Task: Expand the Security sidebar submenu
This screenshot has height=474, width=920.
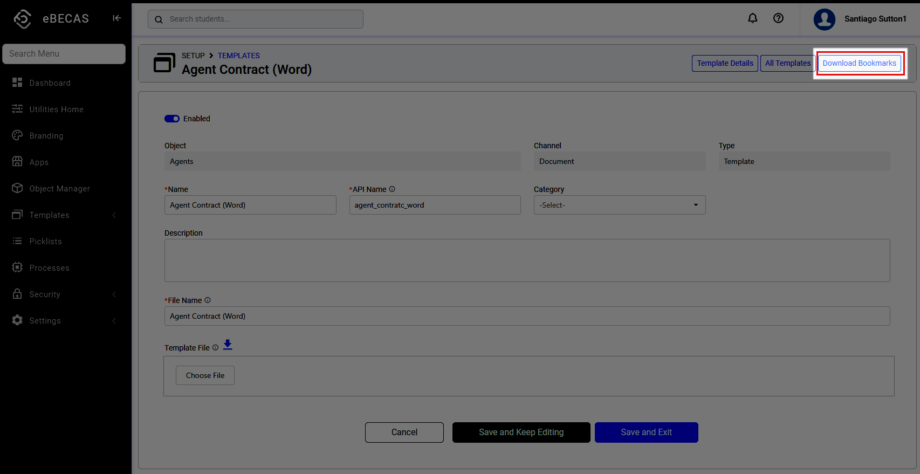Action: pyautogui.click(x=114, y=294)
